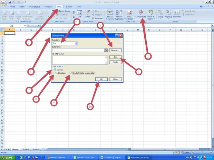Switch to Microsoft Excel - Book1 taskbar item

85,158
